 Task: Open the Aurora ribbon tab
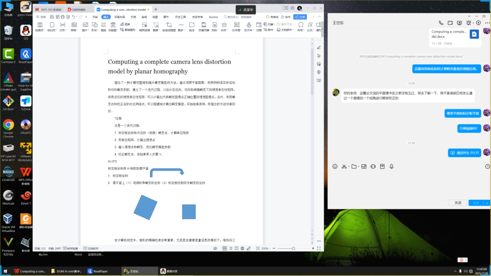tap(213, 17)
